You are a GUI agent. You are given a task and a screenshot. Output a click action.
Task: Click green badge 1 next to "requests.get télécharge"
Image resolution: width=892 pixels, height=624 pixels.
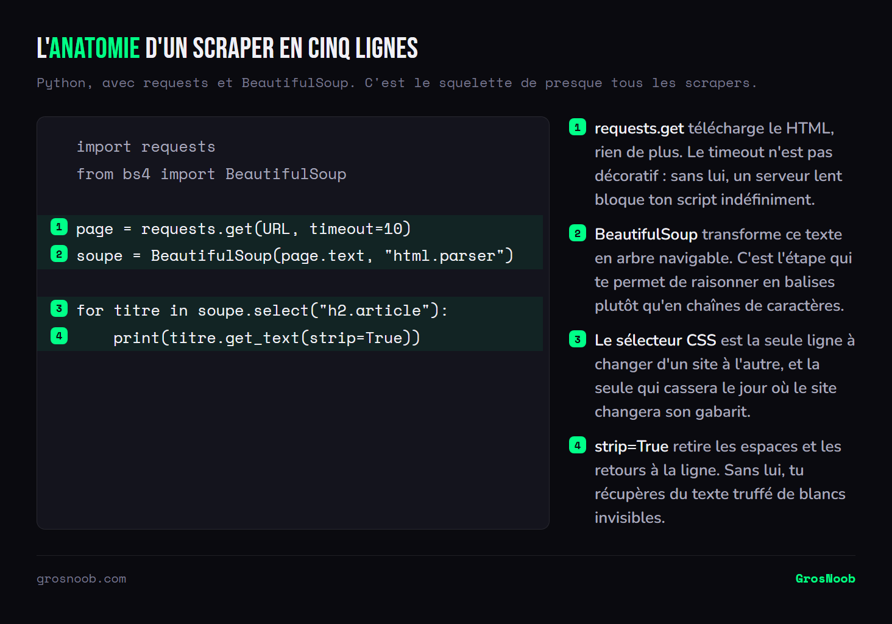pos(578,127)
